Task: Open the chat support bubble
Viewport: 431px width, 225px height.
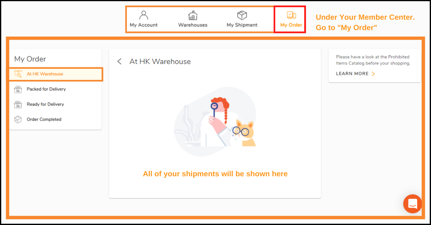Action: click(x=412, y=204)
